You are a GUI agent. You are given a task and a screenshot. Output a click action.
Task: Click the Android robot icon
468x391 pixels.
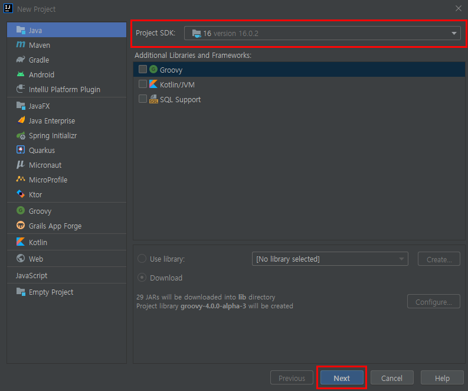[21, 74]
